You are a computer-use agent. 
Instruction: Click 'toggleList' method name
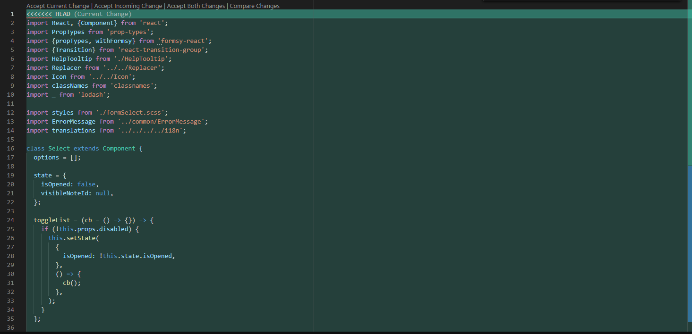pos(52,220)
